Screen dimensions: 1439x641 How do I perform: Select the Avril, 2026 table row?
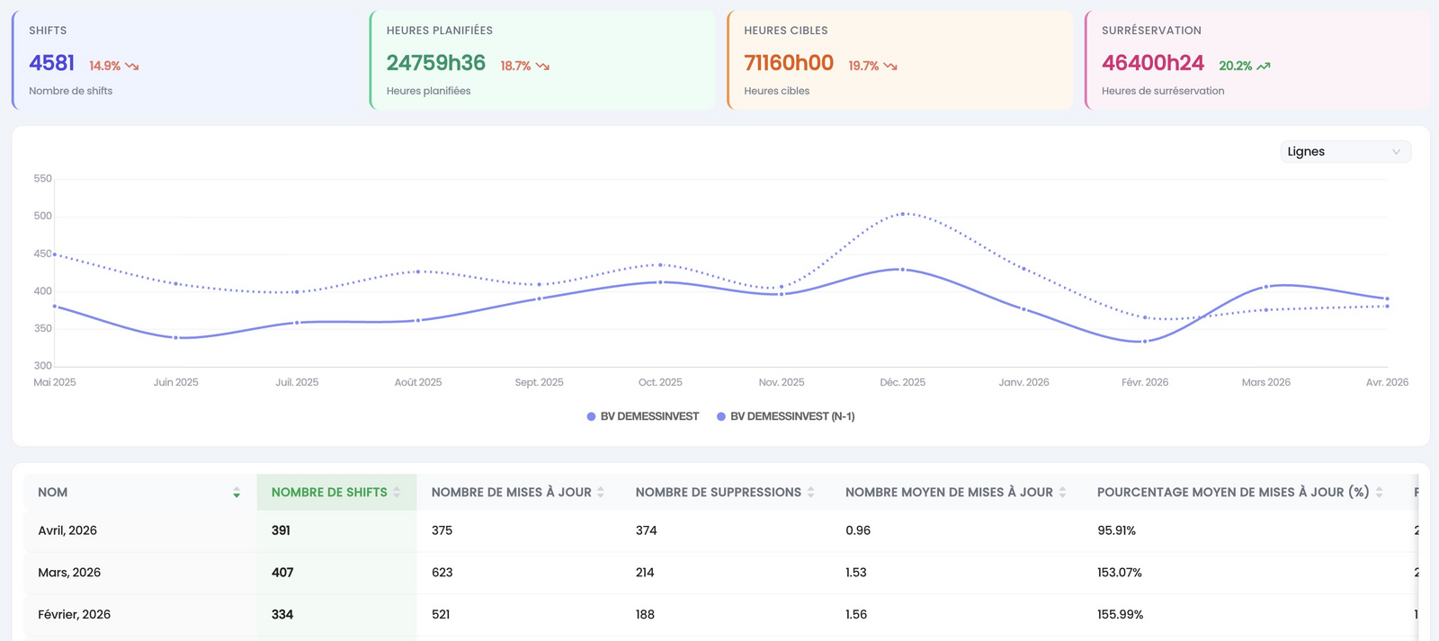(x=721, y=530)
